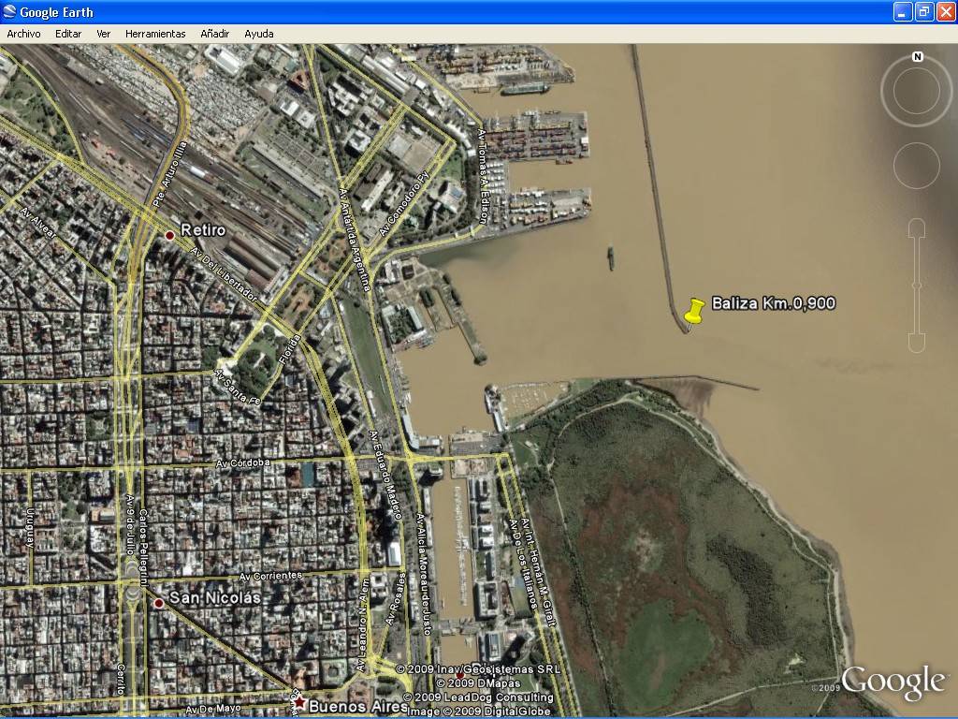Minimize the Google Earth window
Viewport: 958px width, 719px height.
pos(903,11)
